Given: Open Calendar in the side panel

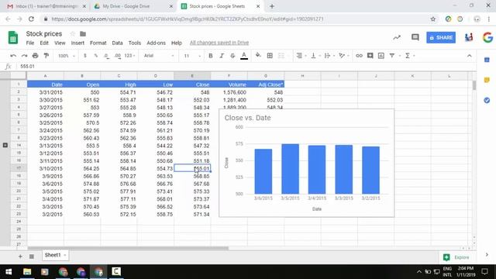Looking at the screenshot, I should click(487, 60).
